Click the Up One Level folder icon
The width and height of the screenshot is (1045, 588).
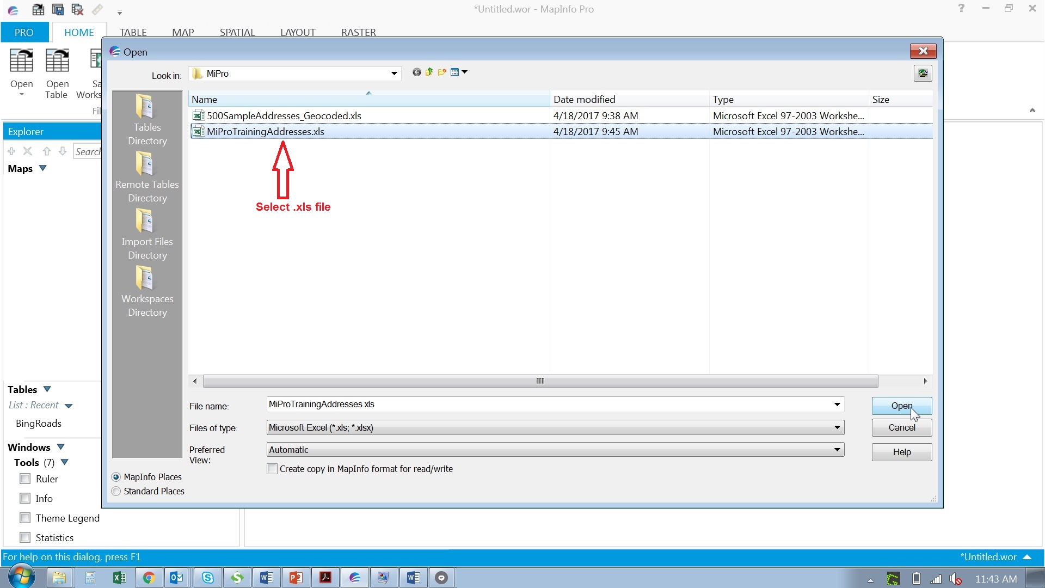[429, 72]
